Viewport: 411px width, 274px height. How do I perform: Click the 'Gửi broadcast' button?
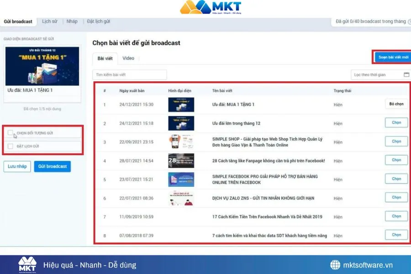pyautogui.click(x=52, y=166)
